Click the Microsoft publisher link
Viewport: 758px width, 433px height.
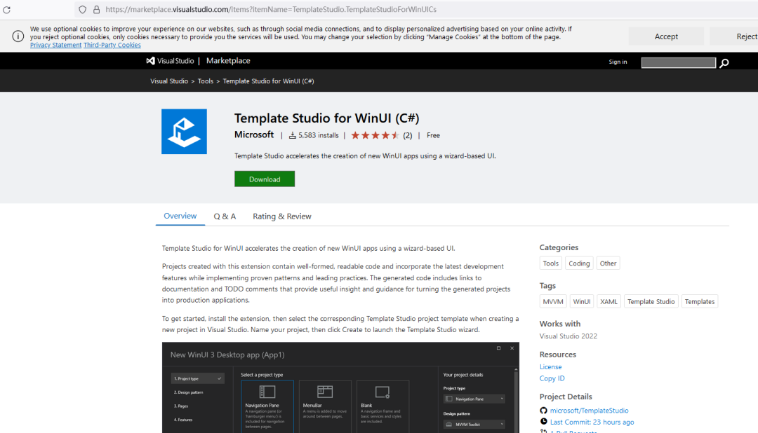[x=254, y=135]
